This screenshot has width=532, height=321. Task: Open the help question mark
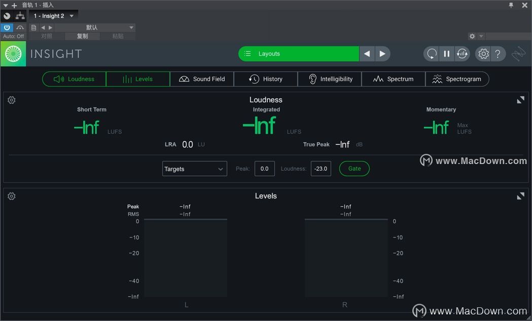coord(498,54)
